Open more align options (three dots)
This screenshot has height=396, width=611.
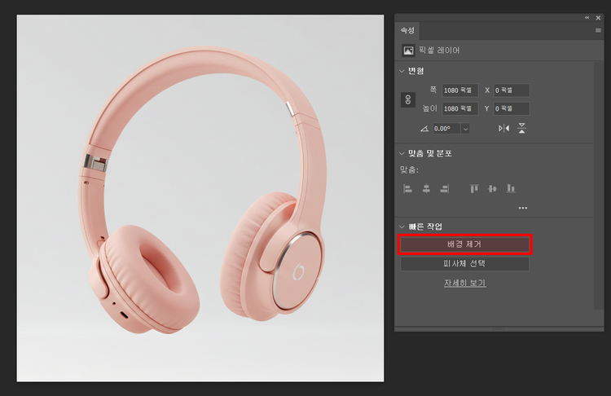point(523,208)
